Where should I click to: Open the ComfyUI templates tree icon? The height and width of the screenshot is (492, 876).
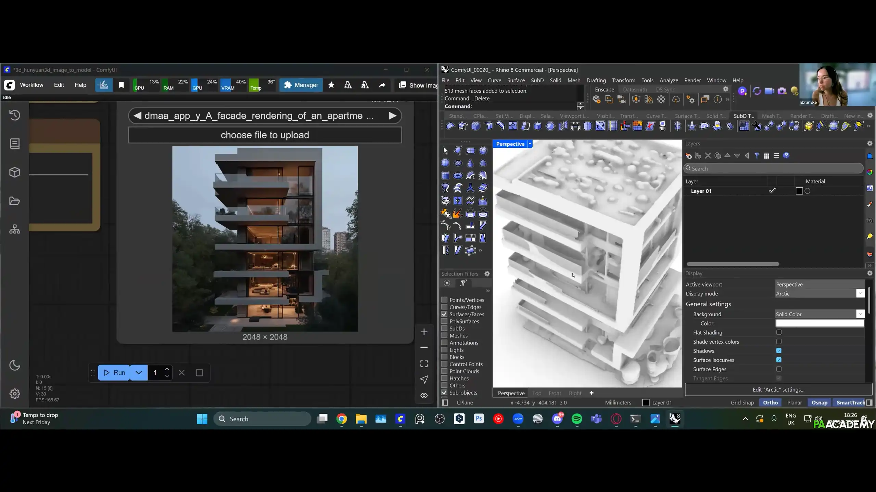15,229
